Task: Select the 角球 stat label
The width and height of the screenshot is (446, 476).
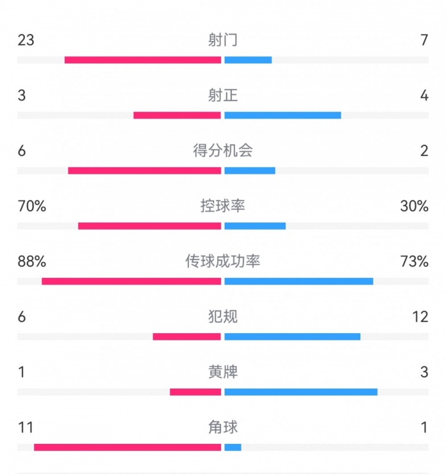Action: click(223, 427)
